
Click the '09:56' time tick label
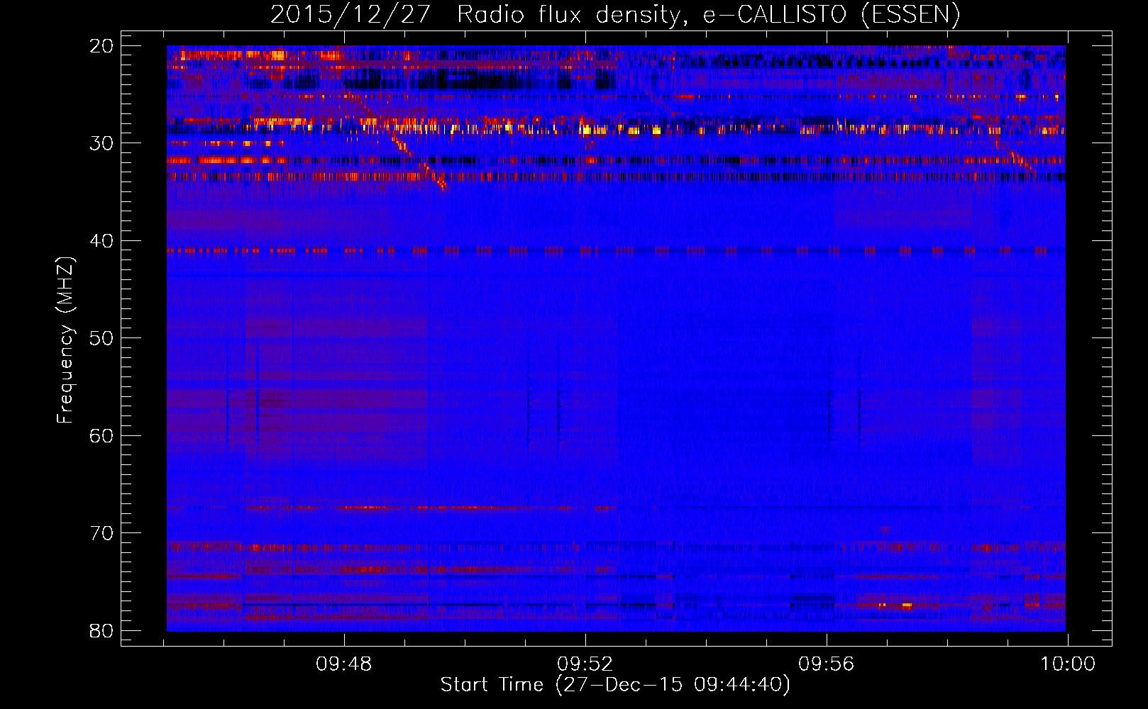[827, 664]
